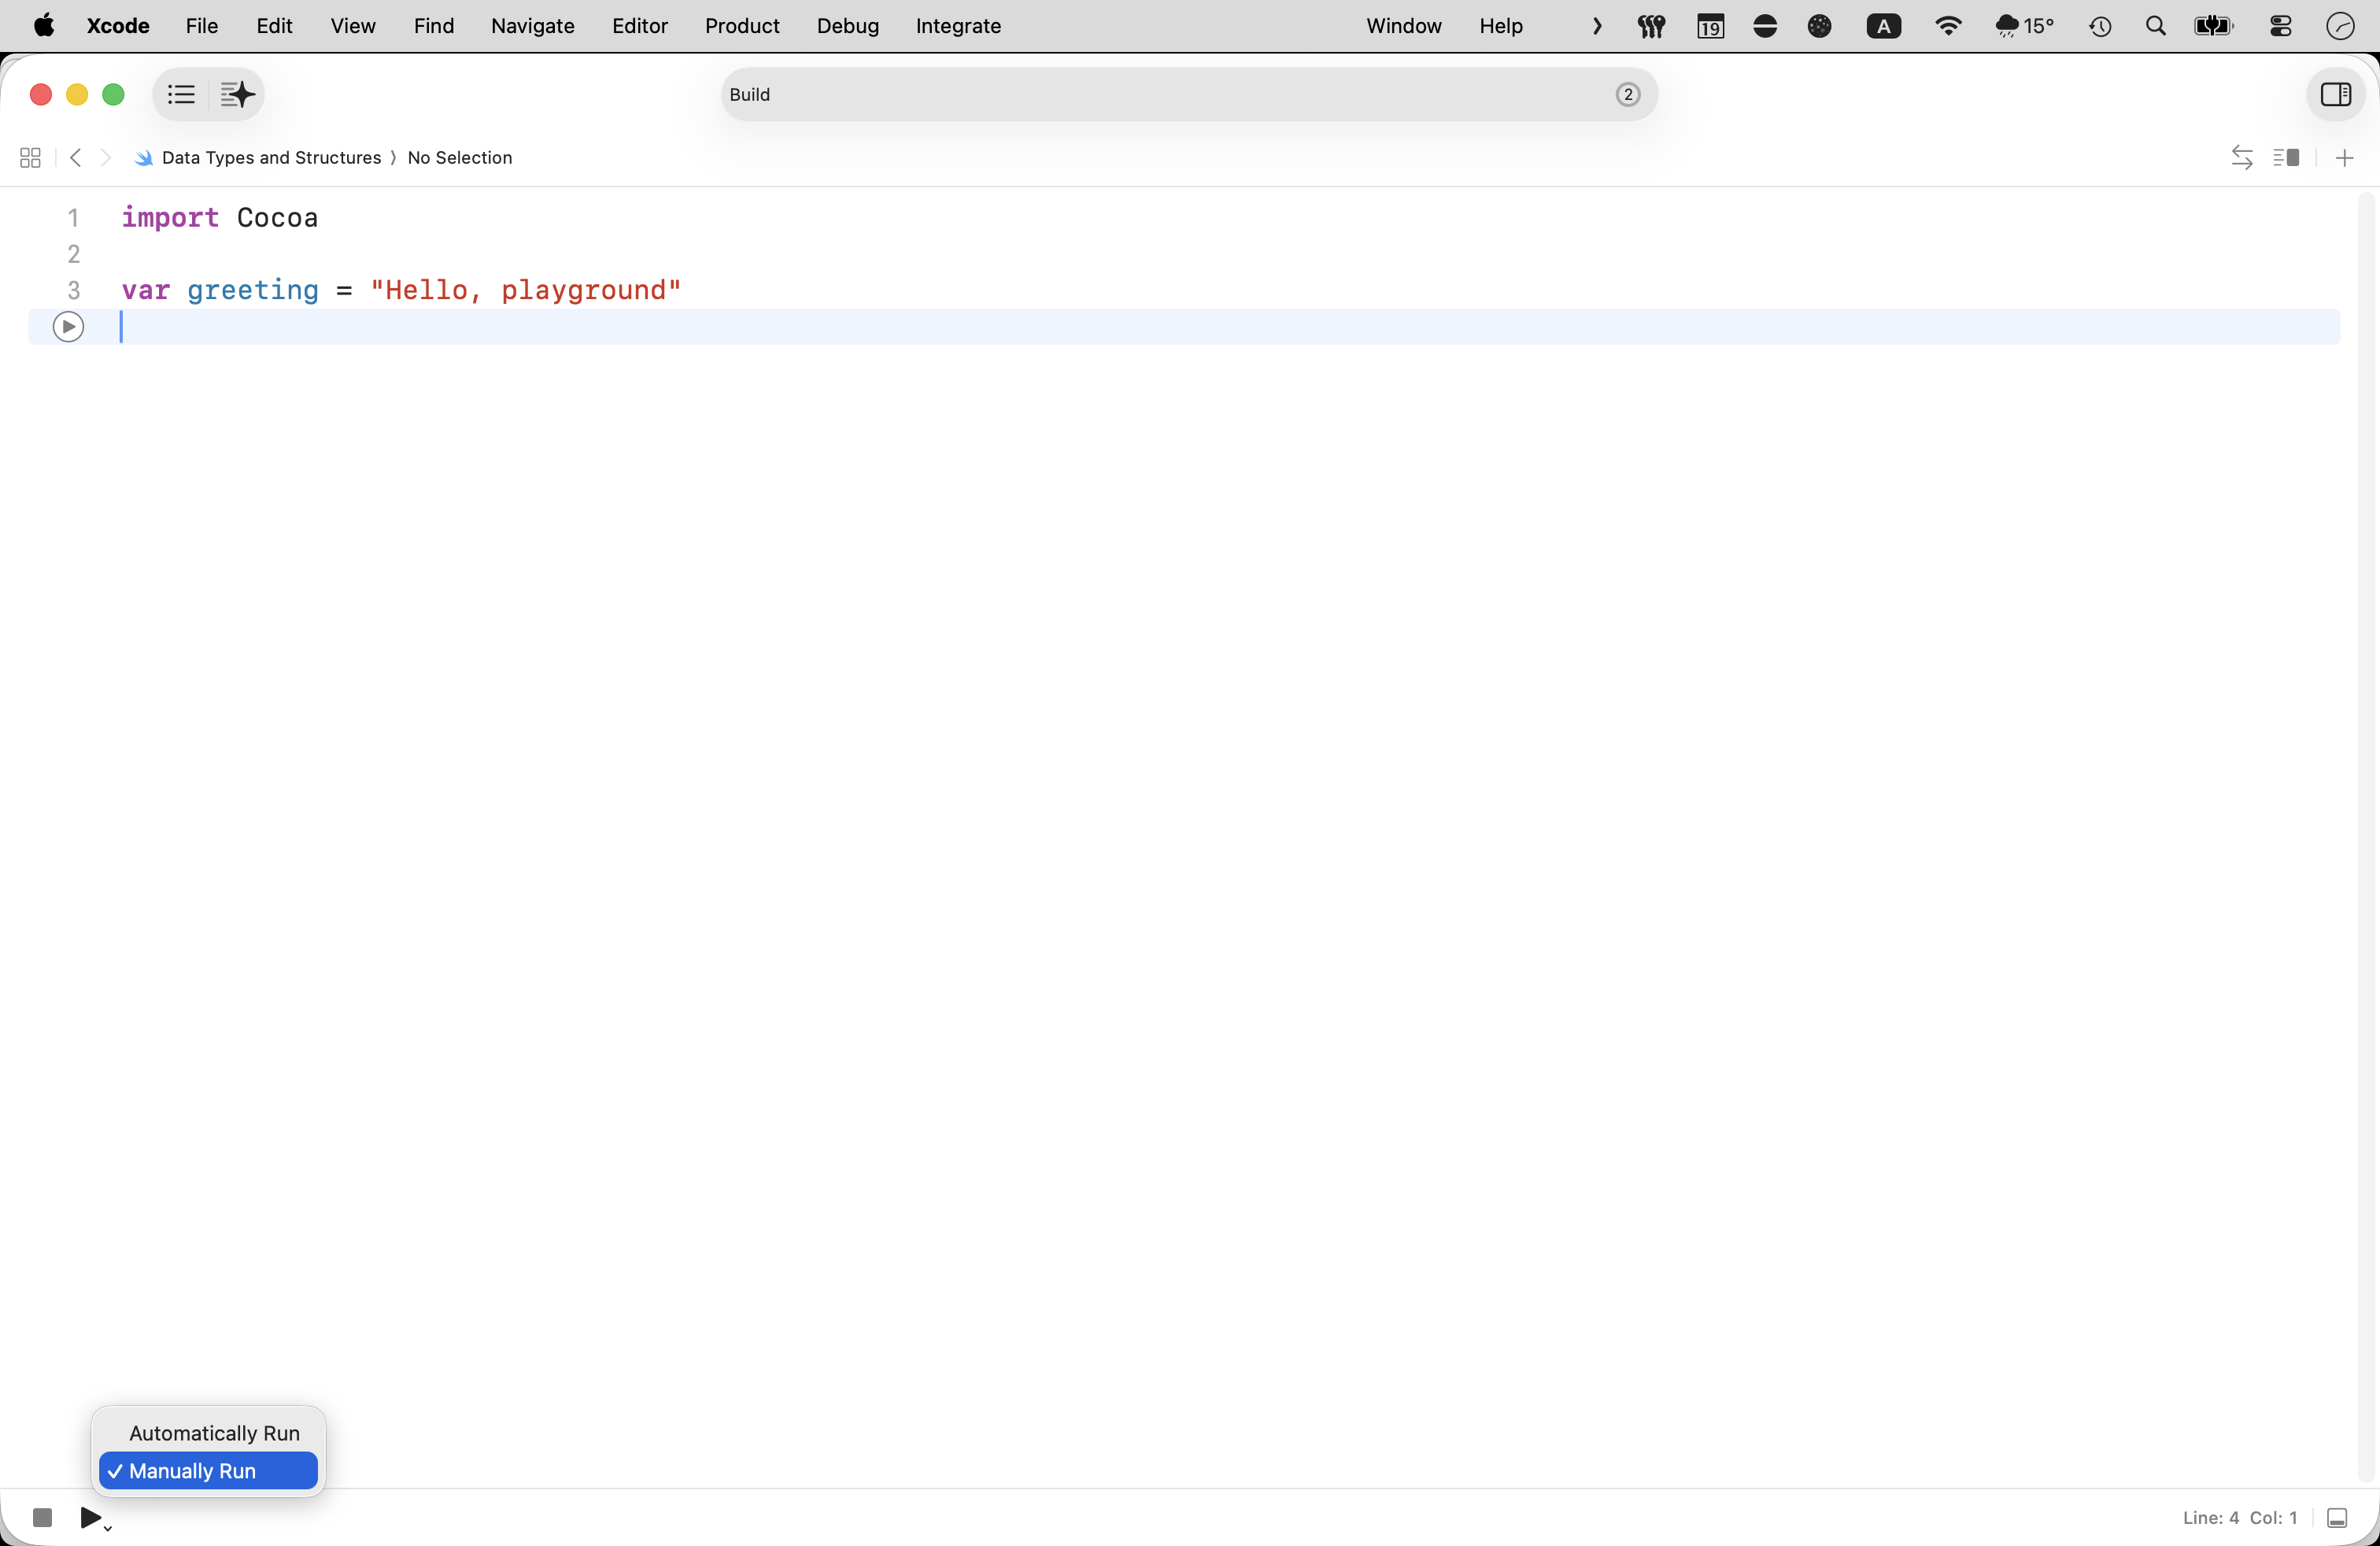Select Automatically Run option

(214, 1433)
